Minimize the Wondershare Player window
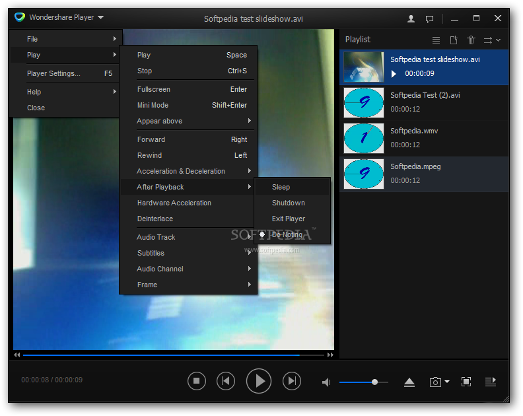 coord(454,19)
